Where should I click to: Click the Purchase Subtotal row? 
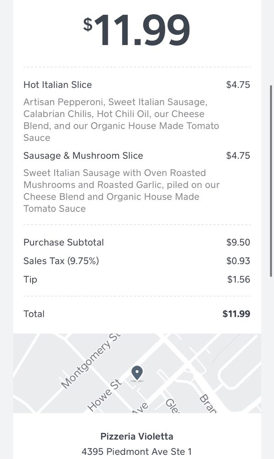tap(137, 242)
